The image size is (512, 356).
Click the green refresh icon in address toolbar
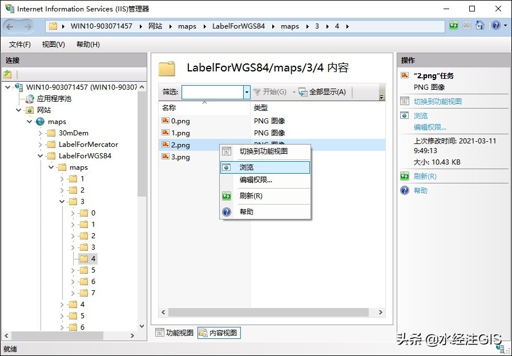[454, 26]
